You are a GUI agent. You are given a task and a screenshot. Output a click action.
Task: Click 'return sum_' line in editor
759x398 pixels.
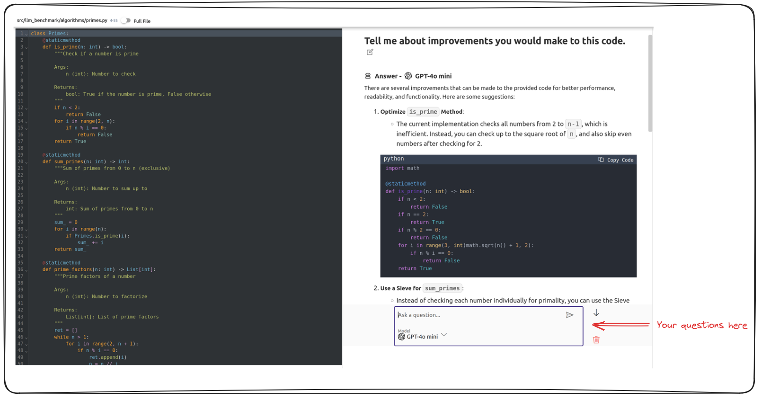point(70,249)
